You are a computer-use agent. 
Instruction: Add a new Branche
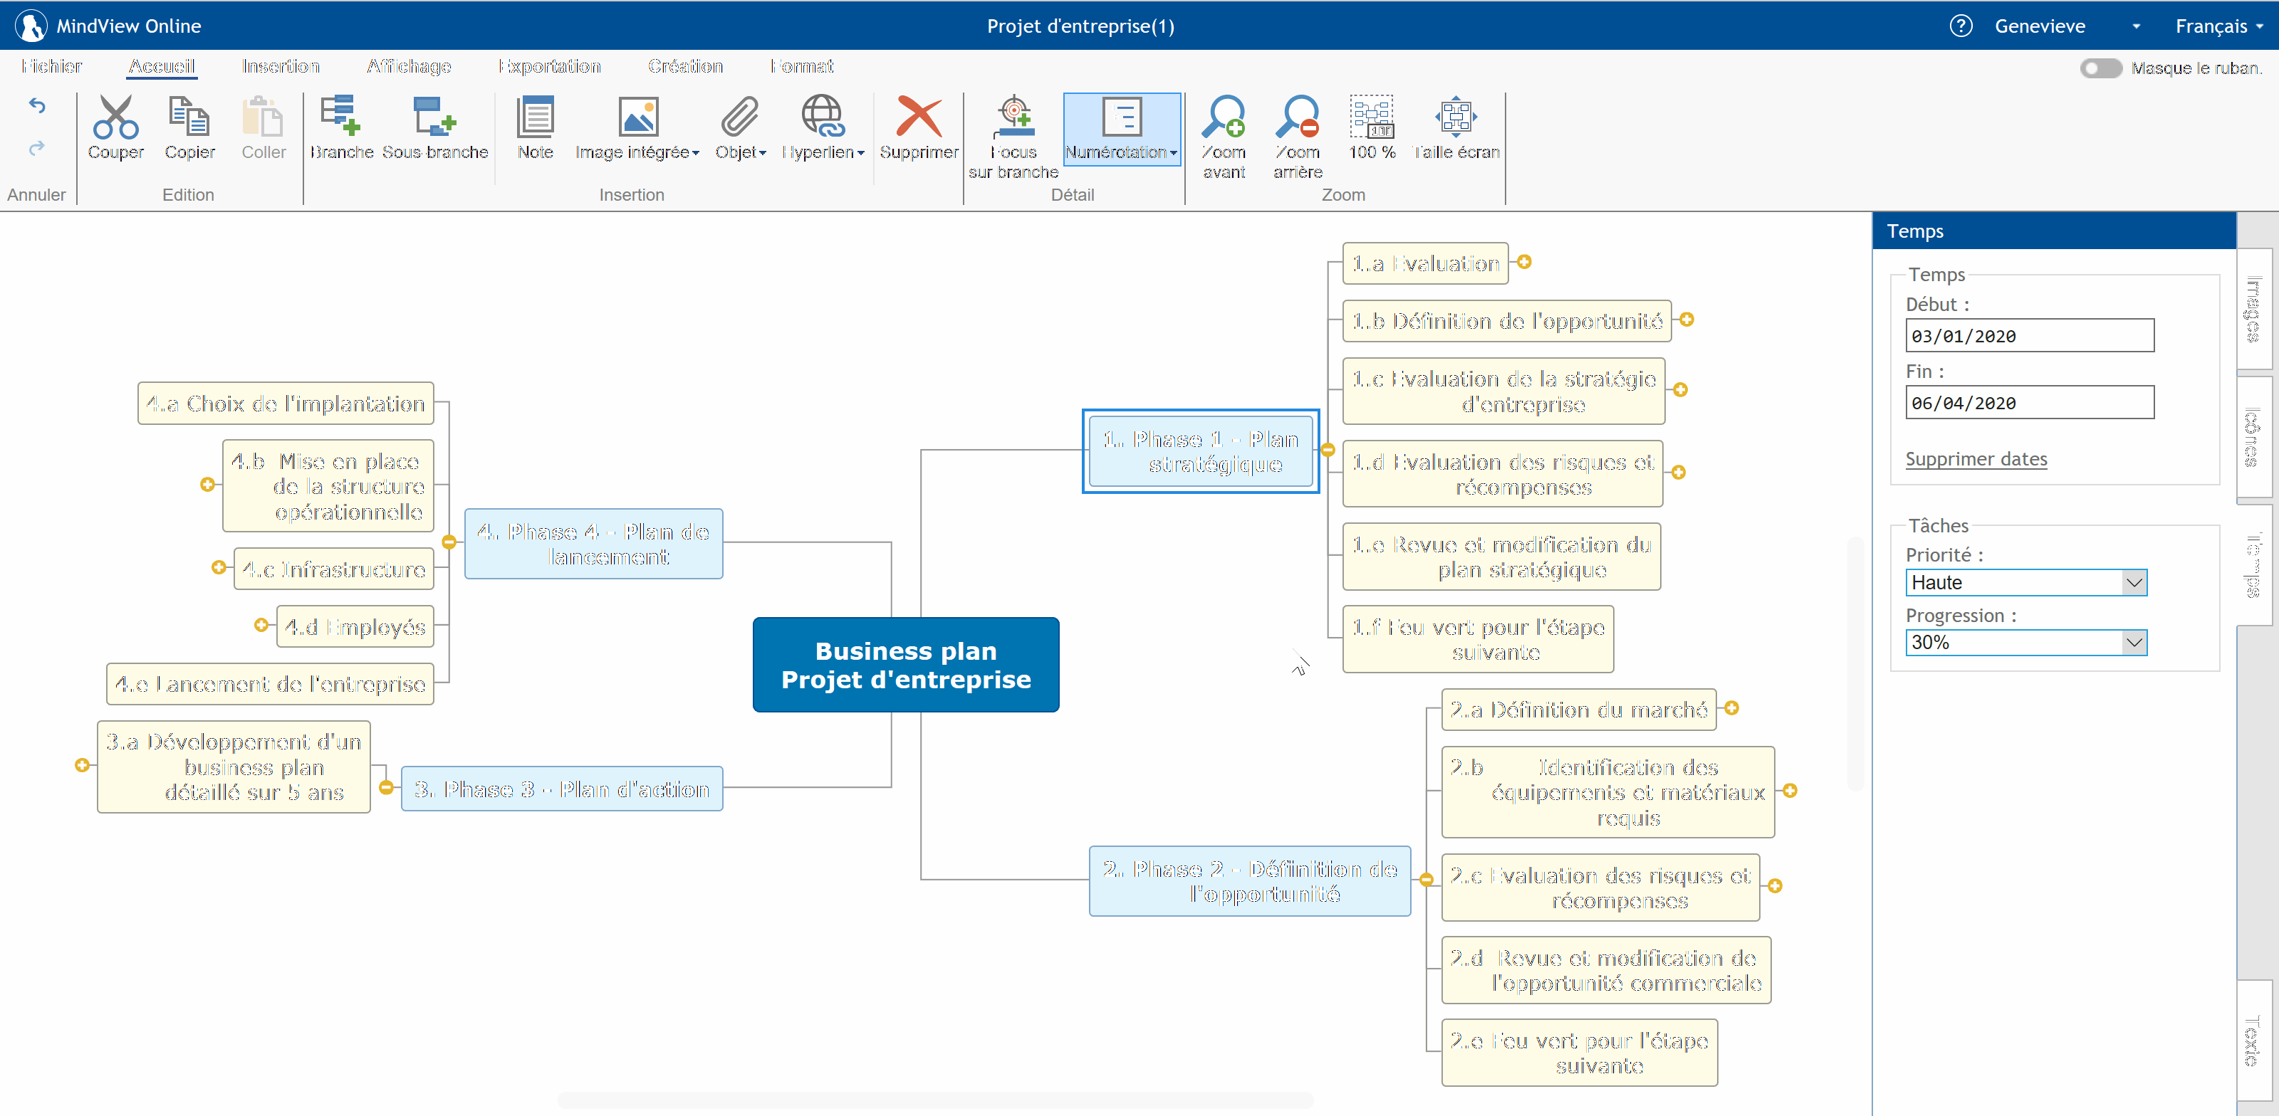(342, 128)
